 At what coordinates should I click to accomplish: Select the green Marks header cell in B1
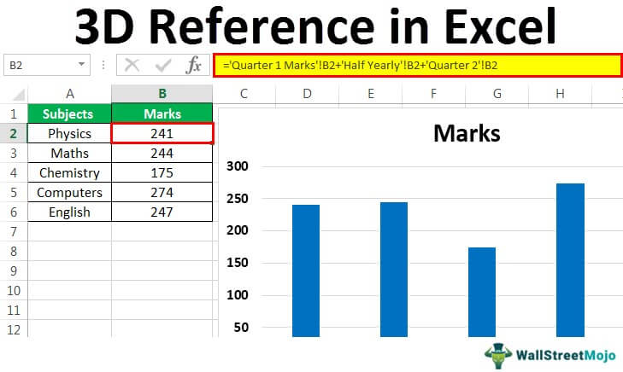point(162,113)
